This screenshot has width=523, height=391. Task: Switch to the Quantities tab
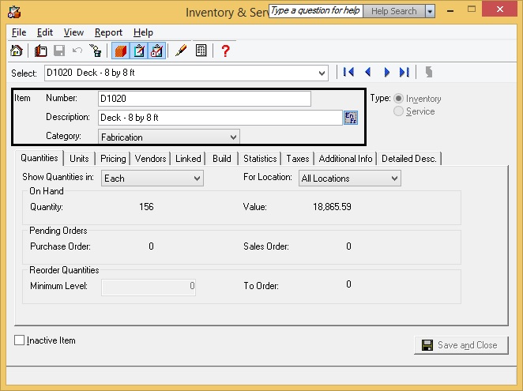(x=40, y=158)
